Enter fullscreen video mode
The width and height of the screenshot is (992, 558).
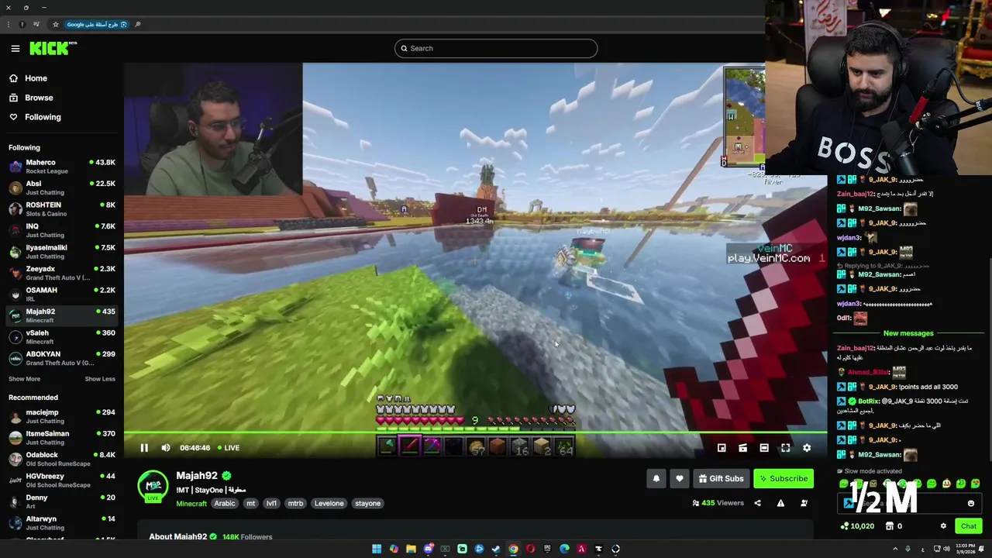pyautogui.click(x=785, y=448)
